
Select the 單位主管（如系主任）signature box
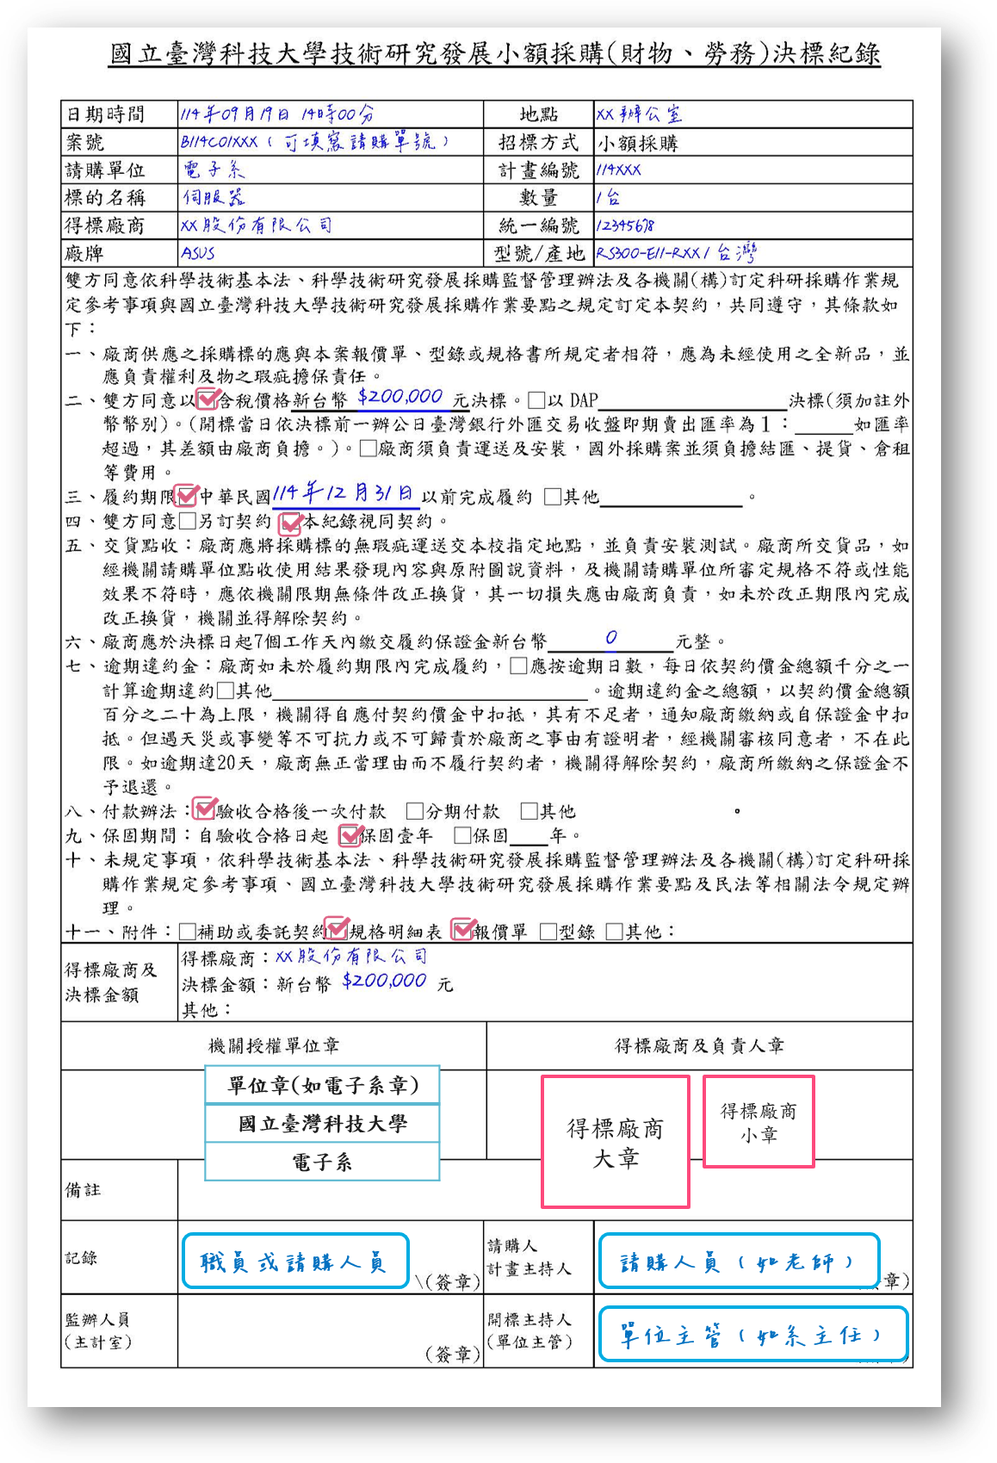(x=752, y=1335)
